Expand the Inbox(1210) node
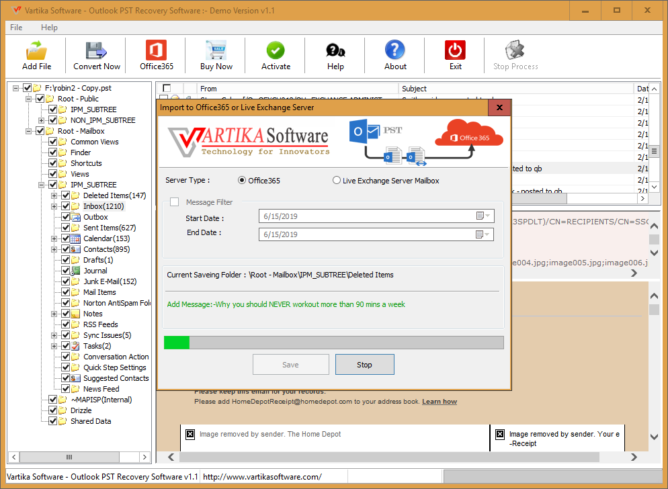Screen dimensions: 668x489 (x=54, y=206)
